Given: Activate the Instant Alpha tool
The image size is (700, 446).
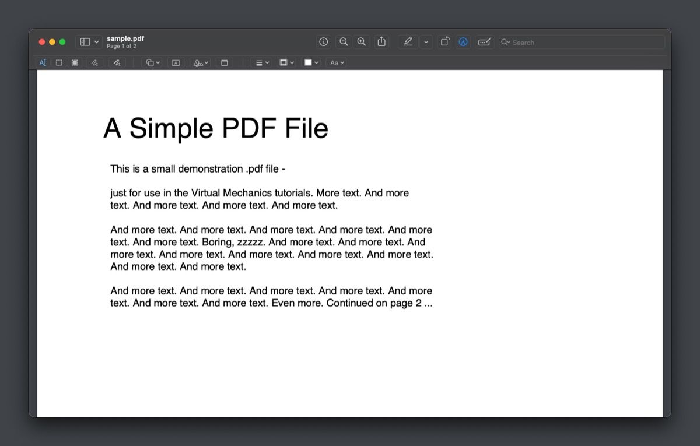Looking at the screenshot, I should pyautogui.click(x=75, y=62).
